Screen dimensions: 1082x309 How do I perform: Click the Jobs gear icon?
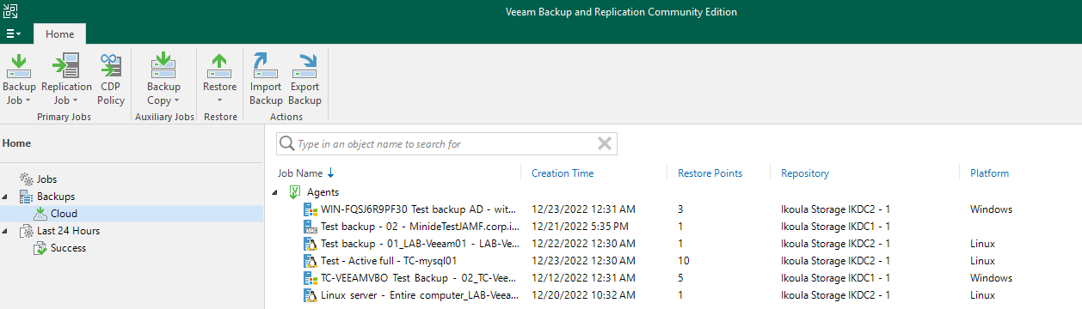click(27, 179)
